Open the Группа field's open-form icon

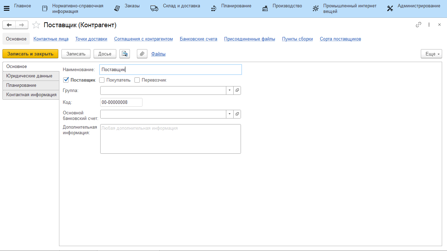[x=237, y=91]
